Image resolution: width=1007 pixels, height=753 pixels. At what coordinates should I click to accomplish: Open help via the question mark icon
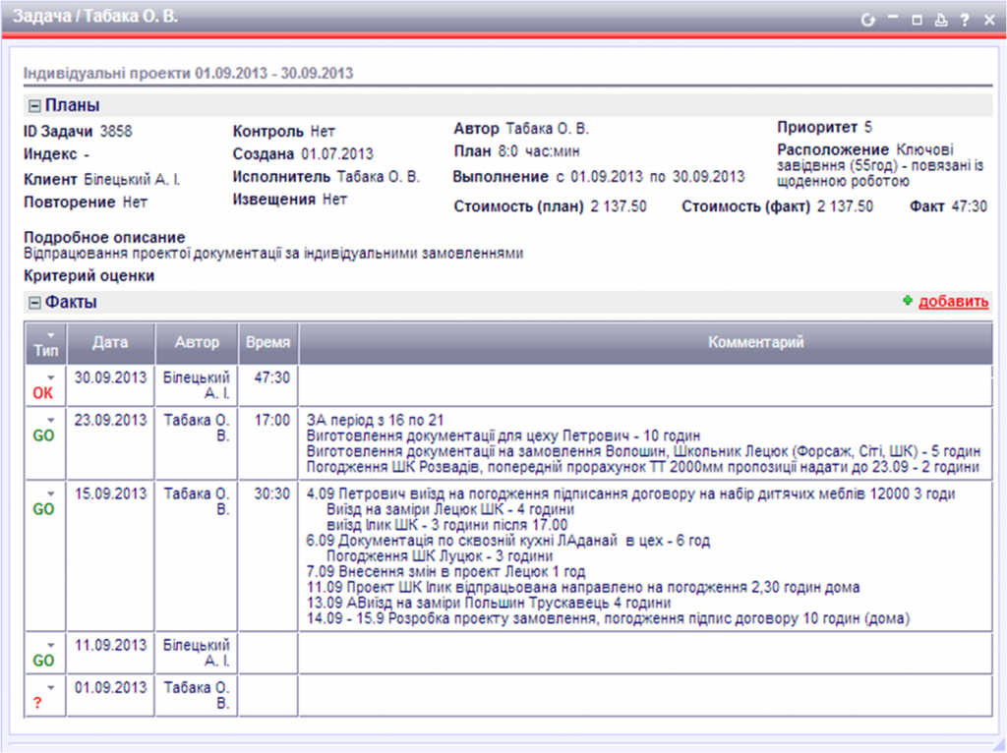pyautogui.click(x=965, y=20)
